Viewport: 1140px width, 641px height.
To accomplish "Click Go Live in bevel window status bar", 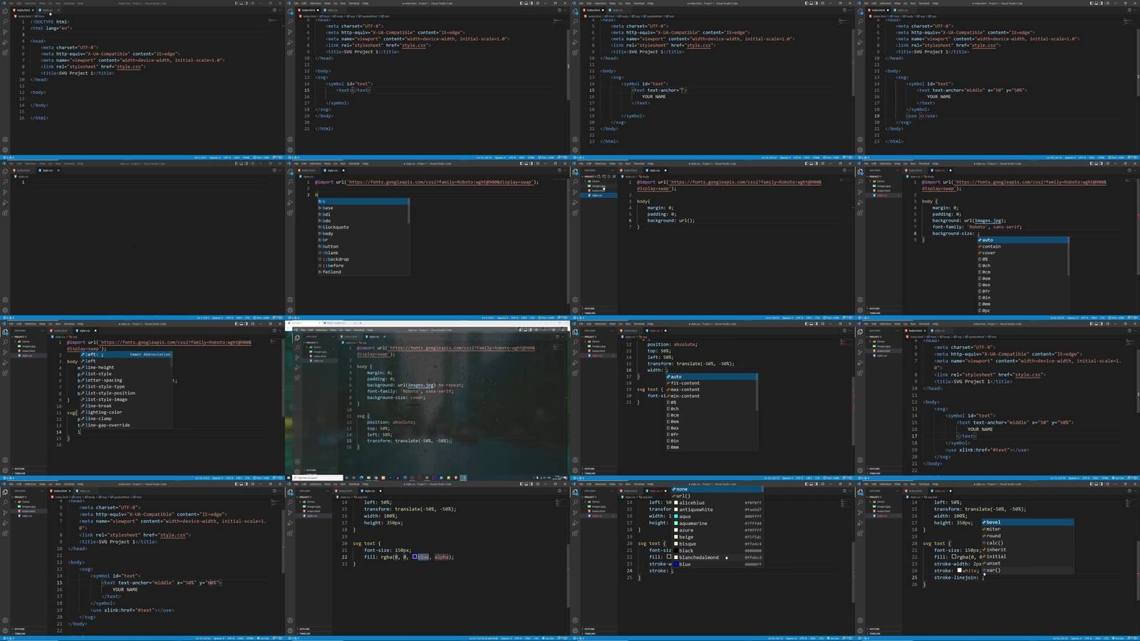I will click(1119, 638).
